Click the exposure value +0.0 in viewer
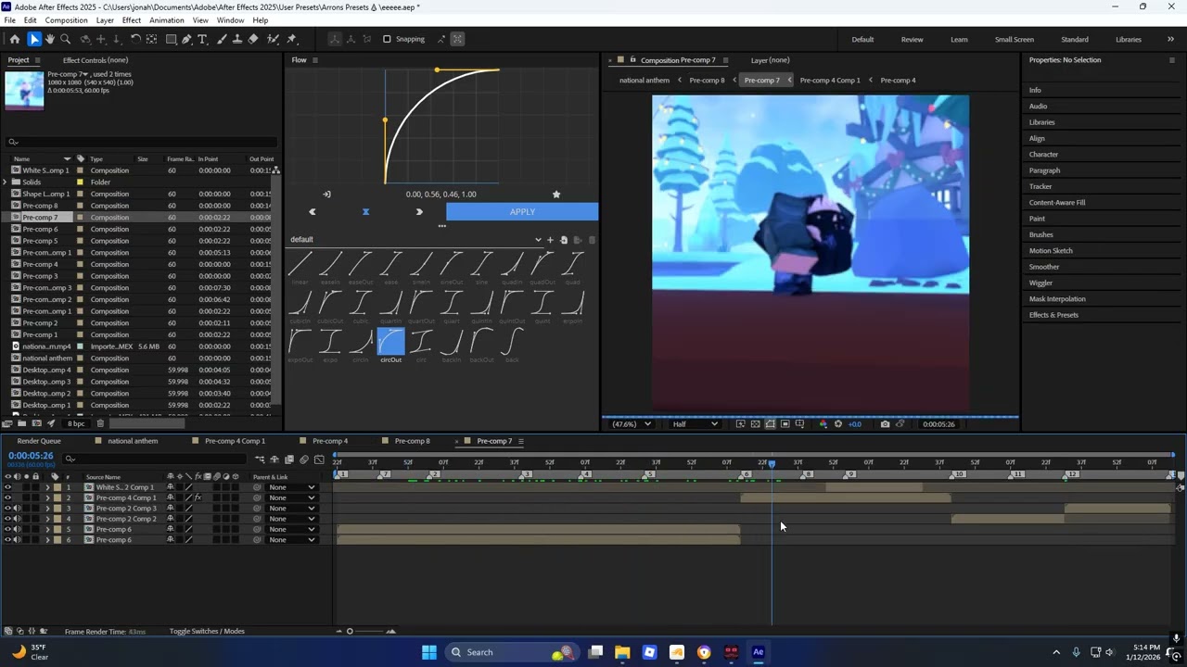The width and height of the screenshot is (1187, 667). [x=854, y=424]
